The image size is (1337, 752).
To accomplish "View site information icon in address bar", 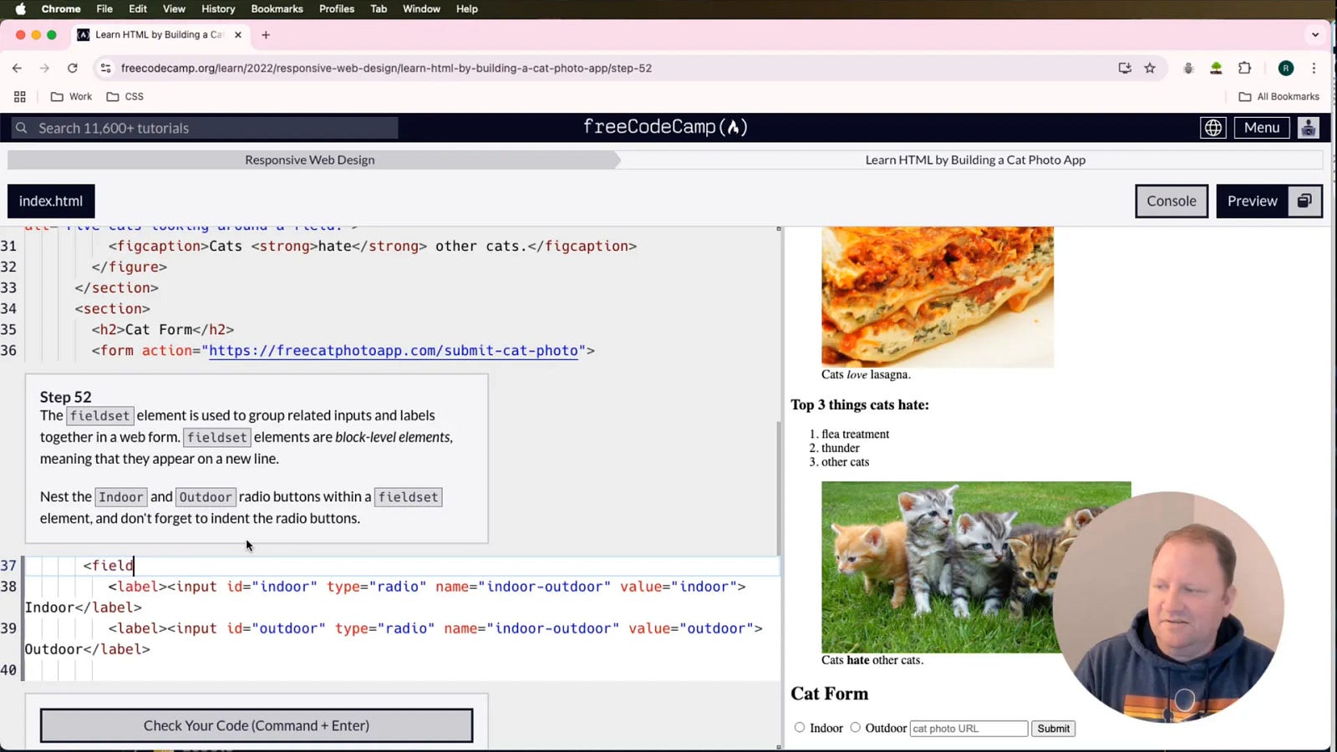I will [x=105, y=69].
